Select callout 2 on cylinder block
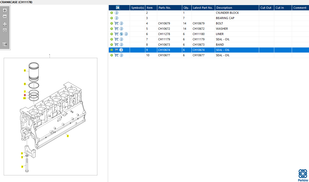Screen dimensions: 309x182 pyautogui.click(x=68, y=136)
